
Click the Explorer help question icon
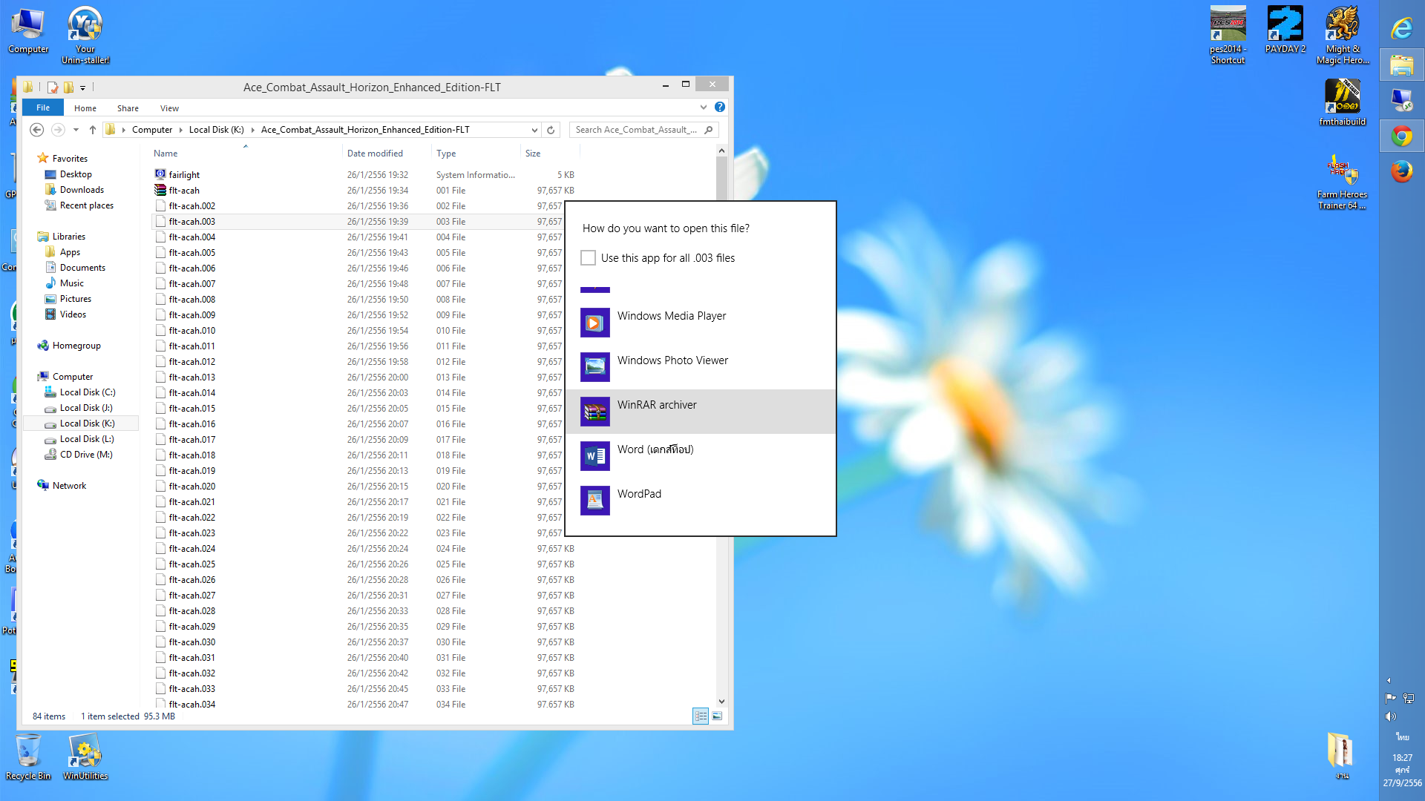tap(719, 108)
